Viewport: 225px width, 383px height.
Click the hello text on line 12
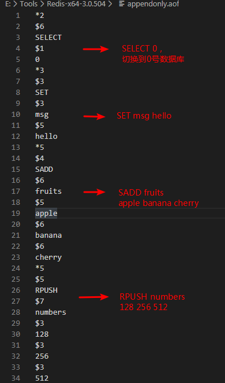coord(46,137)
